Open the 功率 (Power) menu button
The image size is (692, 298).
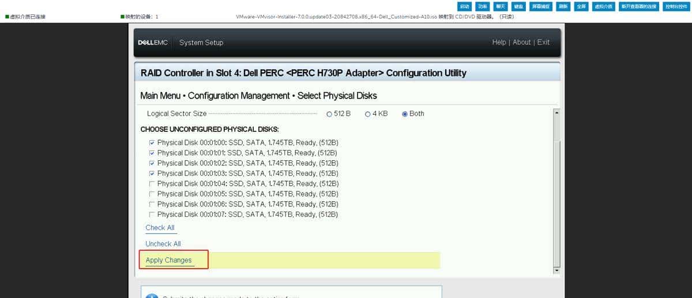coord(482,6)
